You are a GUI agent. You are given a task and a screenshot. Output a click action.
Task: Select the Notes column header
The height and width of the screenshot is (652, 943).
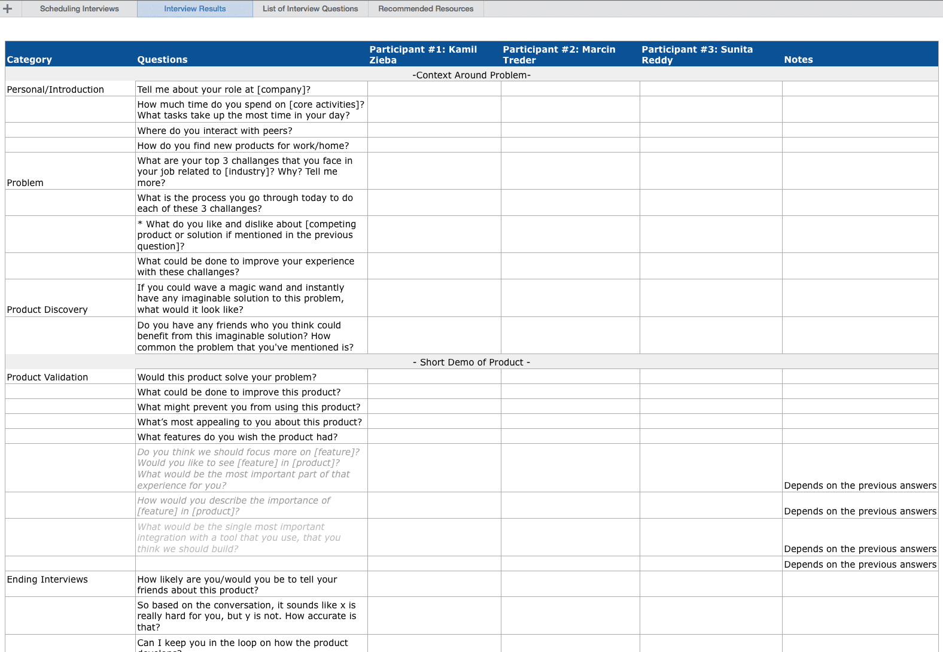(860, 54)
